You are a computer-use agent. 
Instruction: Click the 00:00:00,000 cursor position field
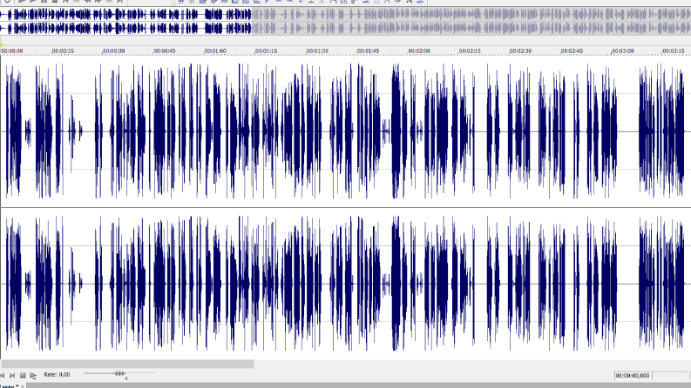(x=633, y=375)
